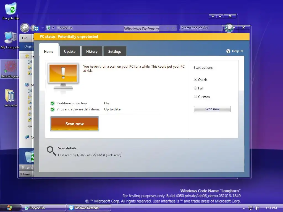
Task: Open the volume speaker tray icon
Action: coord(257,208)
